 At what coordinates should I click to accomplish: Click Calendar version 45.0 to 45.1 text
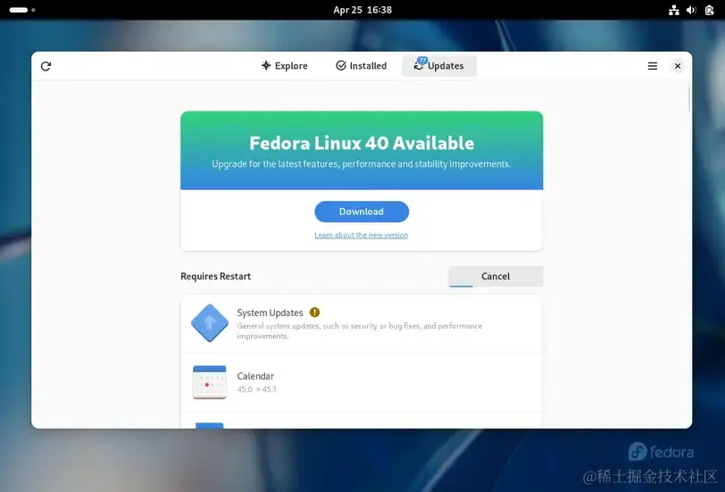(x=256, y=389)
